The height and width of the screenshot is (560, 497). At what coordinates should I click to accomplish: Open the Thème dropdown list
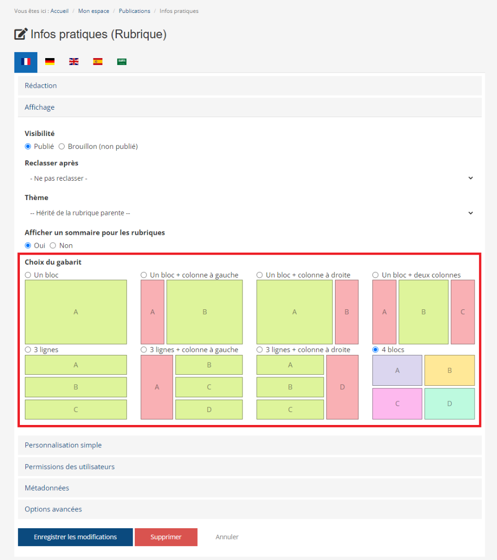click(249, 213)
